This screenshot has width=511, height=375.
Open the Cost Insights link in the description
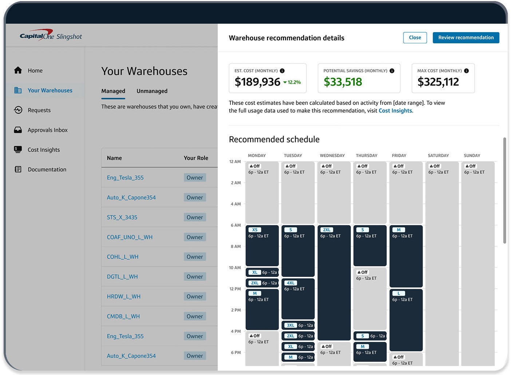pos(395,110)
